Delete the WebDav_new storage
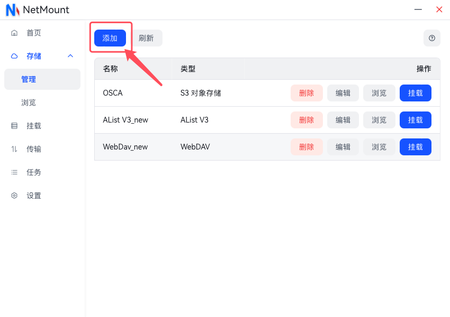Image resolution: width=450 pixels, height=317 pixels. click(307, 147)
